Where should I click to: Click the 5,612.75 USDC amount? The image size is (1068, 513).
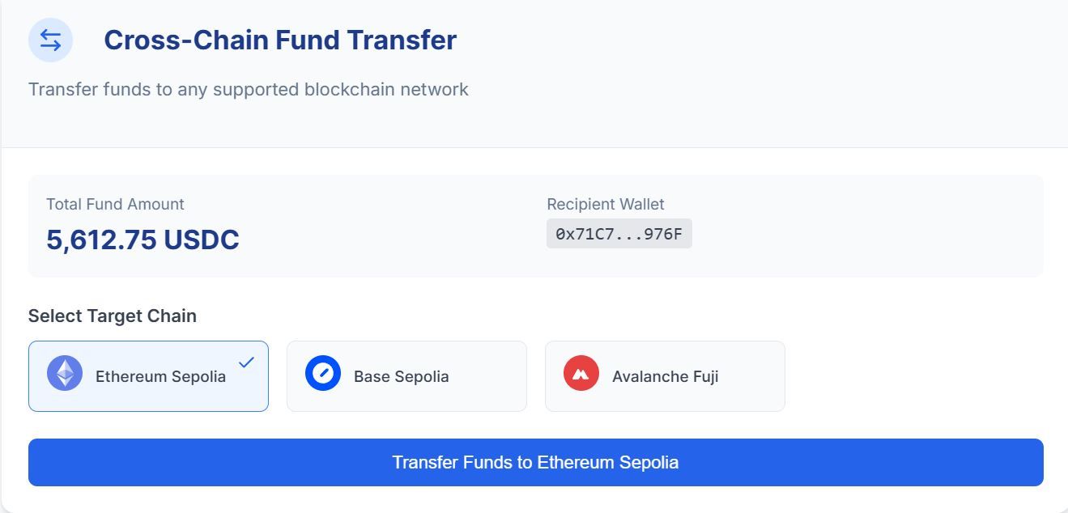point(143,240)
